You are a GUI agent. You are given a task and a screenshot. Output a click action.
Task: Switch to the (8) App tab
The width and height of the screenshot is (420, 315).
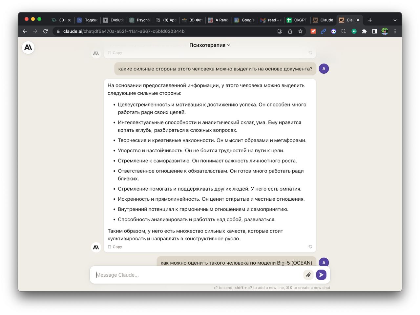pyautogui.click(x=166, y=20)
